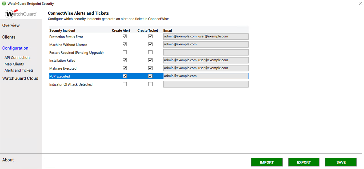Select the Installation Failed row label
This screenshot has width=364, height=169.
pos(62,61)
